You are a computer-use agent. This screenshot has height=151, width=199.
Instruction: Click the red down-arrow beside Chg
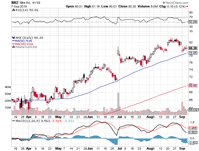[x=187, y=7]
